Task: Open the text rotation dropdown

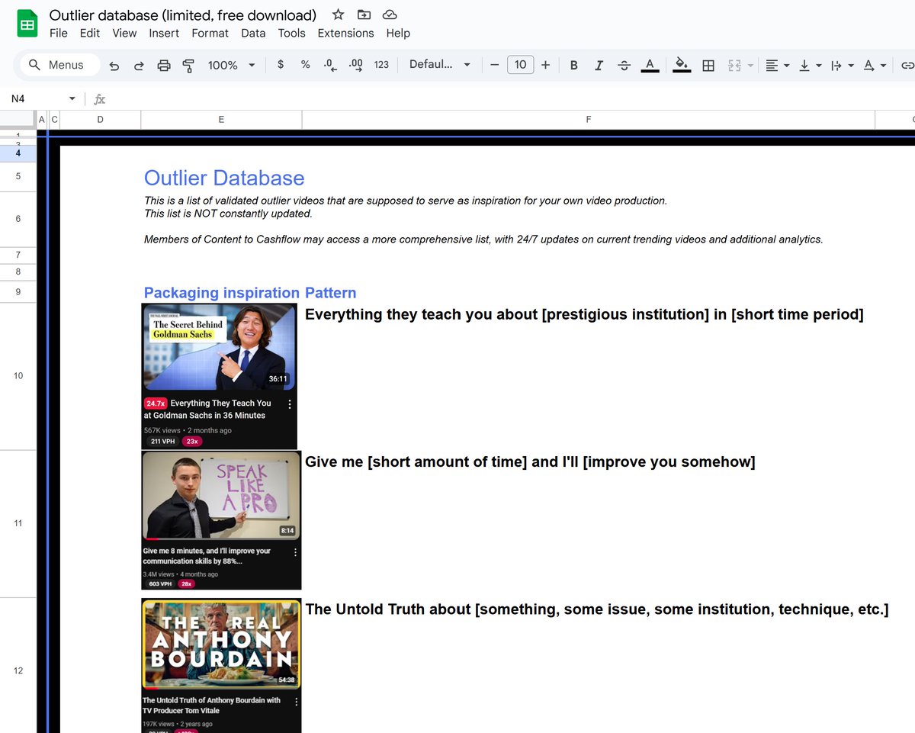Action: [874, 66]
